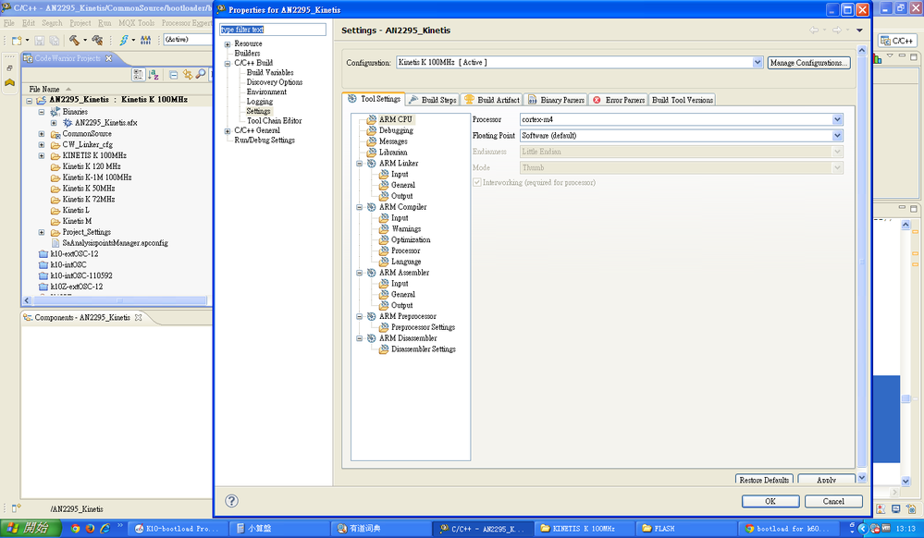The height and width of the screenshot is (538, 924).
Task: Toggle Interworking checkbox
Action: click(x=476, y=183)
